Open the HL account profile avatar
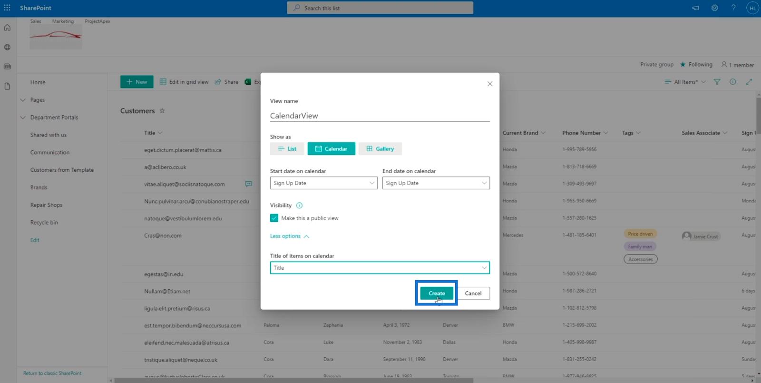The width and height of the screenshot is (761, 383). [x=752, y=8]
